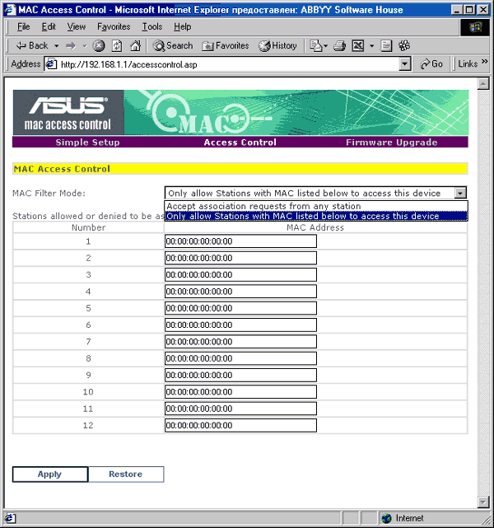Toggle the MAC Filter Mode dropdown arrow
This screenshot has width=494, height=528.
click(460, 193)
